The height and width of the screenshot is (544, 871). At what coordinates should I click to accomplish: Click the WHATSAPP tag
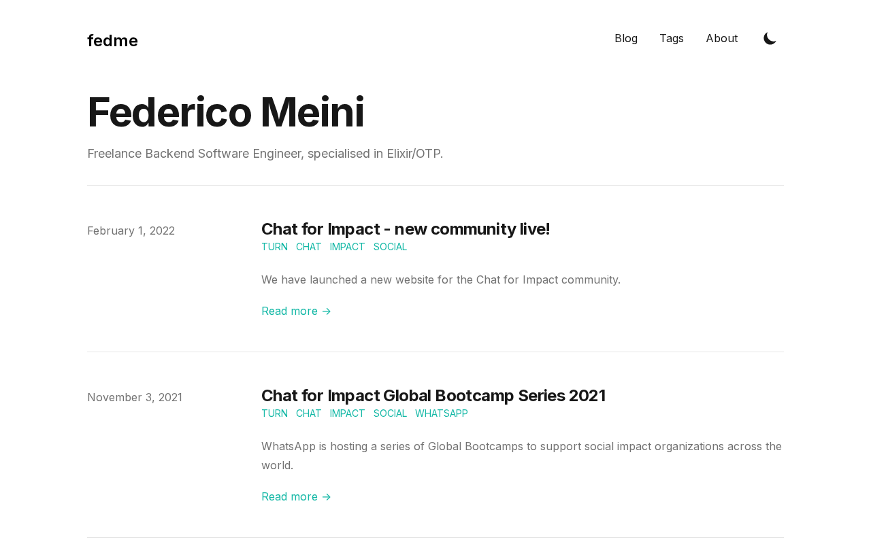click(441, 413)
